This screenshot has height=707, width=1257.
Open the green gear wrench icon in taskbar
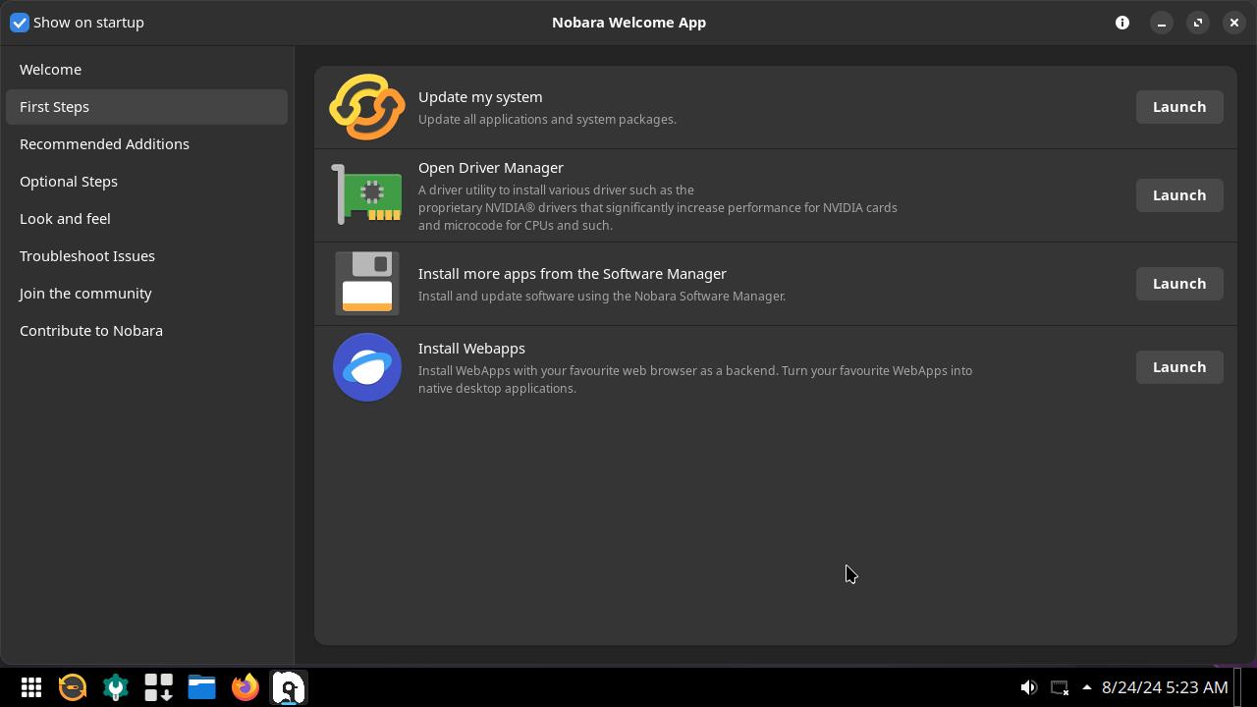click(116, 687)
